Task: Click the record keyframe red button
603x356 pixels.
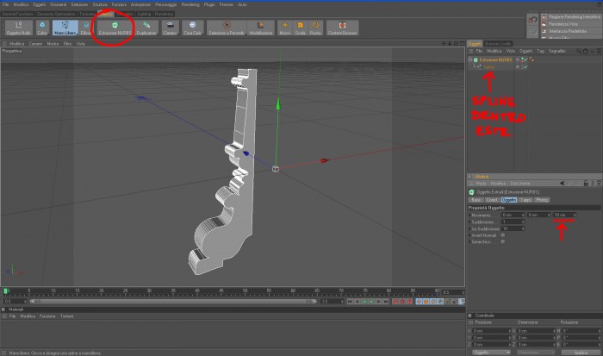Action: pyautogui.click(x=395, y=302)
